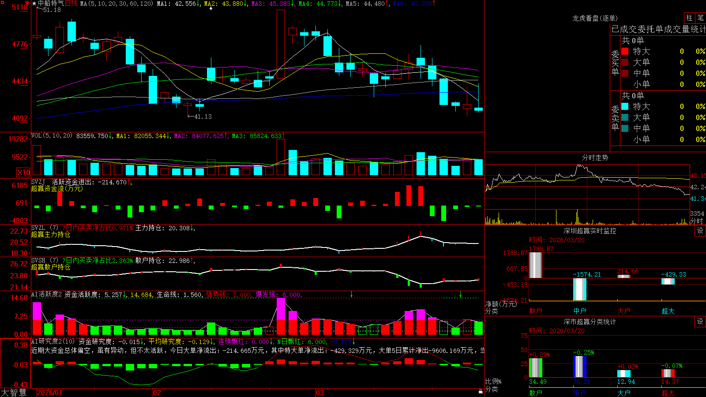Open 设 settings for 深圳超赢实时监控
Screen dimensions: 706x397
pos(700,231)
